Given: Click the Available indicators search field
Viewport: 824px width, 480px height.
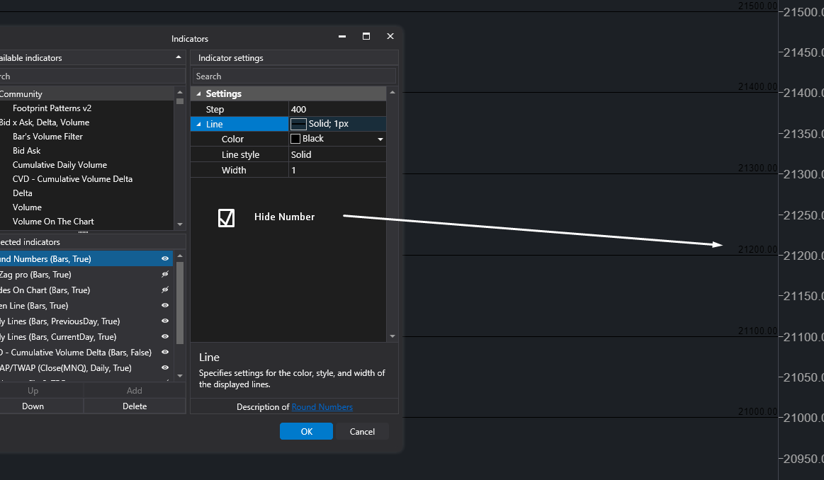Looking at the screenshot, I should [92, 76].
